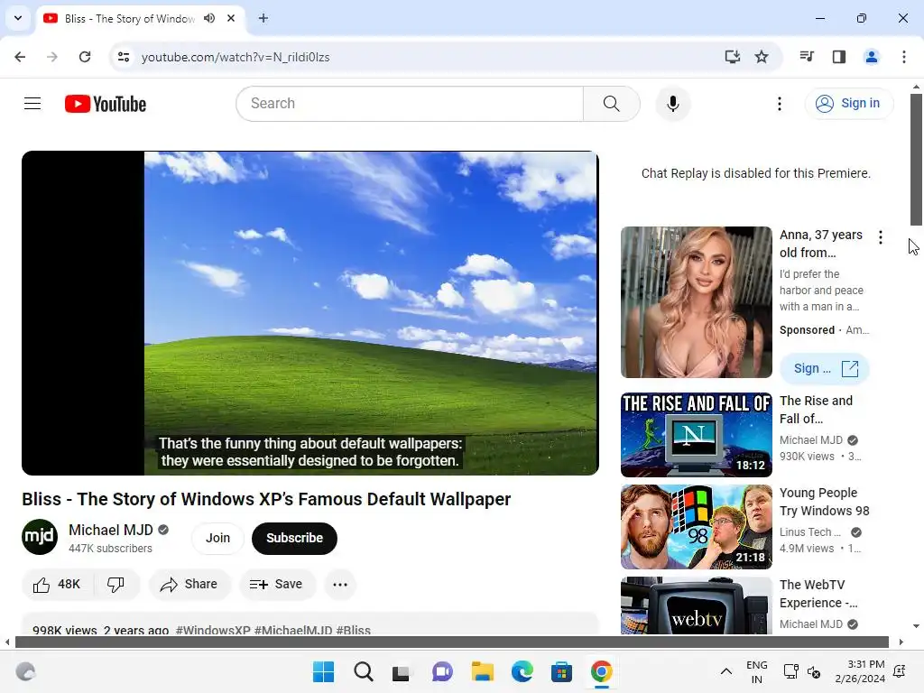Click the ad's Sign up button

[825, 368]
